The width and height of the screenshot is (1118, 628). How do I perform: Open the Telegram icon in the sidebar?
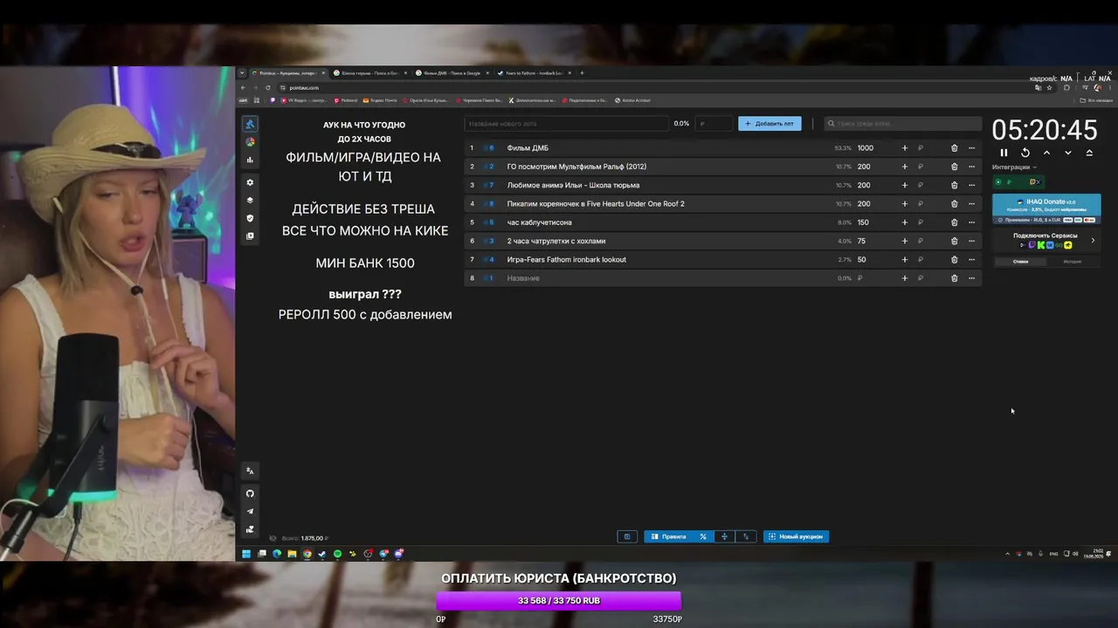click(250, 512)
